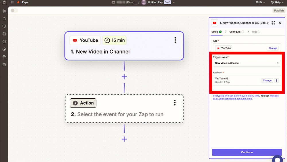
Task: Expand side panel to full screen
Action: 273,23
